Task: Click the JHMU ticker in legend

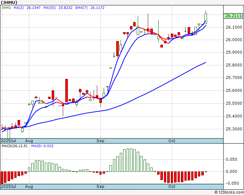Action: tap(6, 8)
